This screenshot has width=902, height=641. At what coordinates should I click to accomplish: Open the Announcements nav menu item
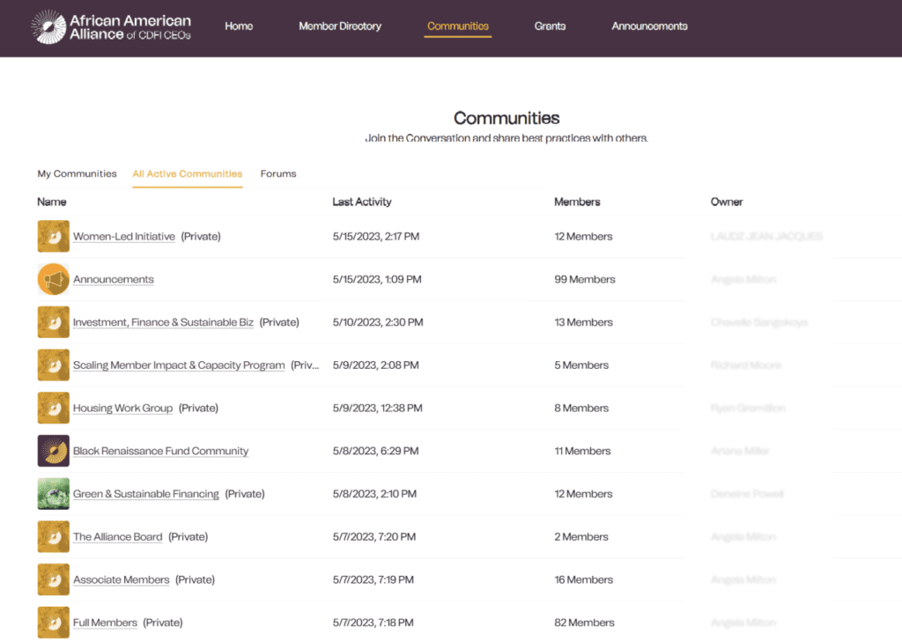pos(649,26)
